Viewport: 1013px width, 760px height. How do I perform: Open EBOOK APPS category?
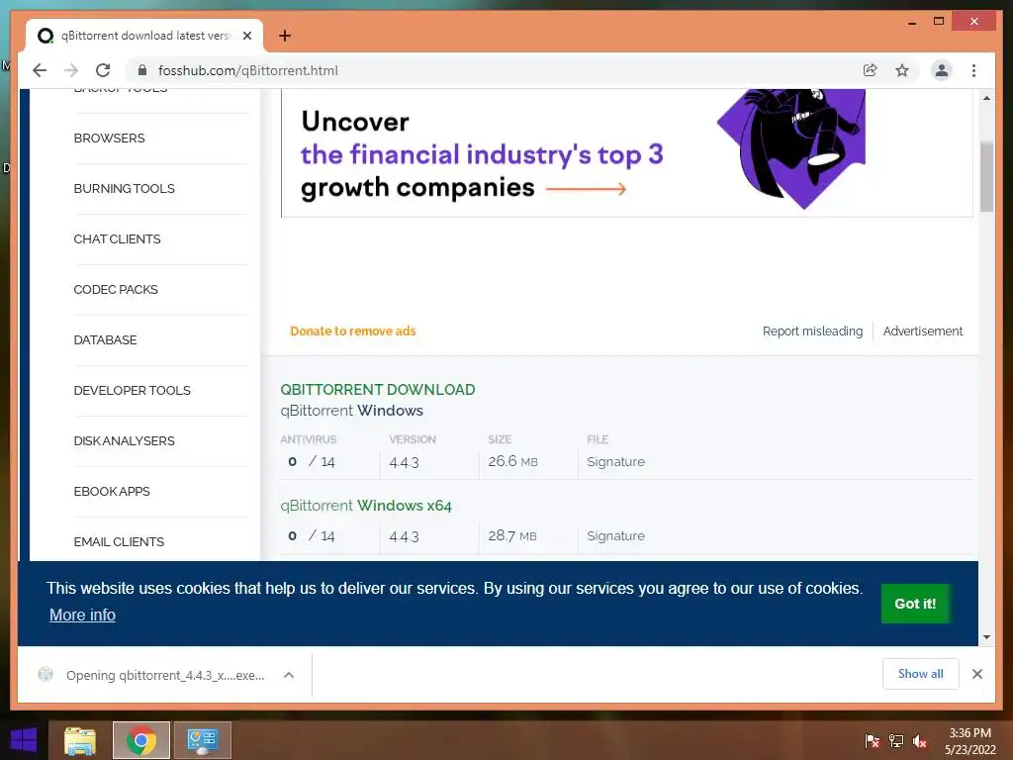click(x=112, y=491)
